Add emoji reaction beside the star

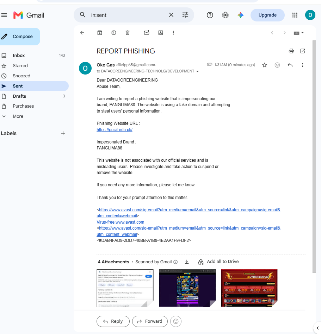[277, 65]
